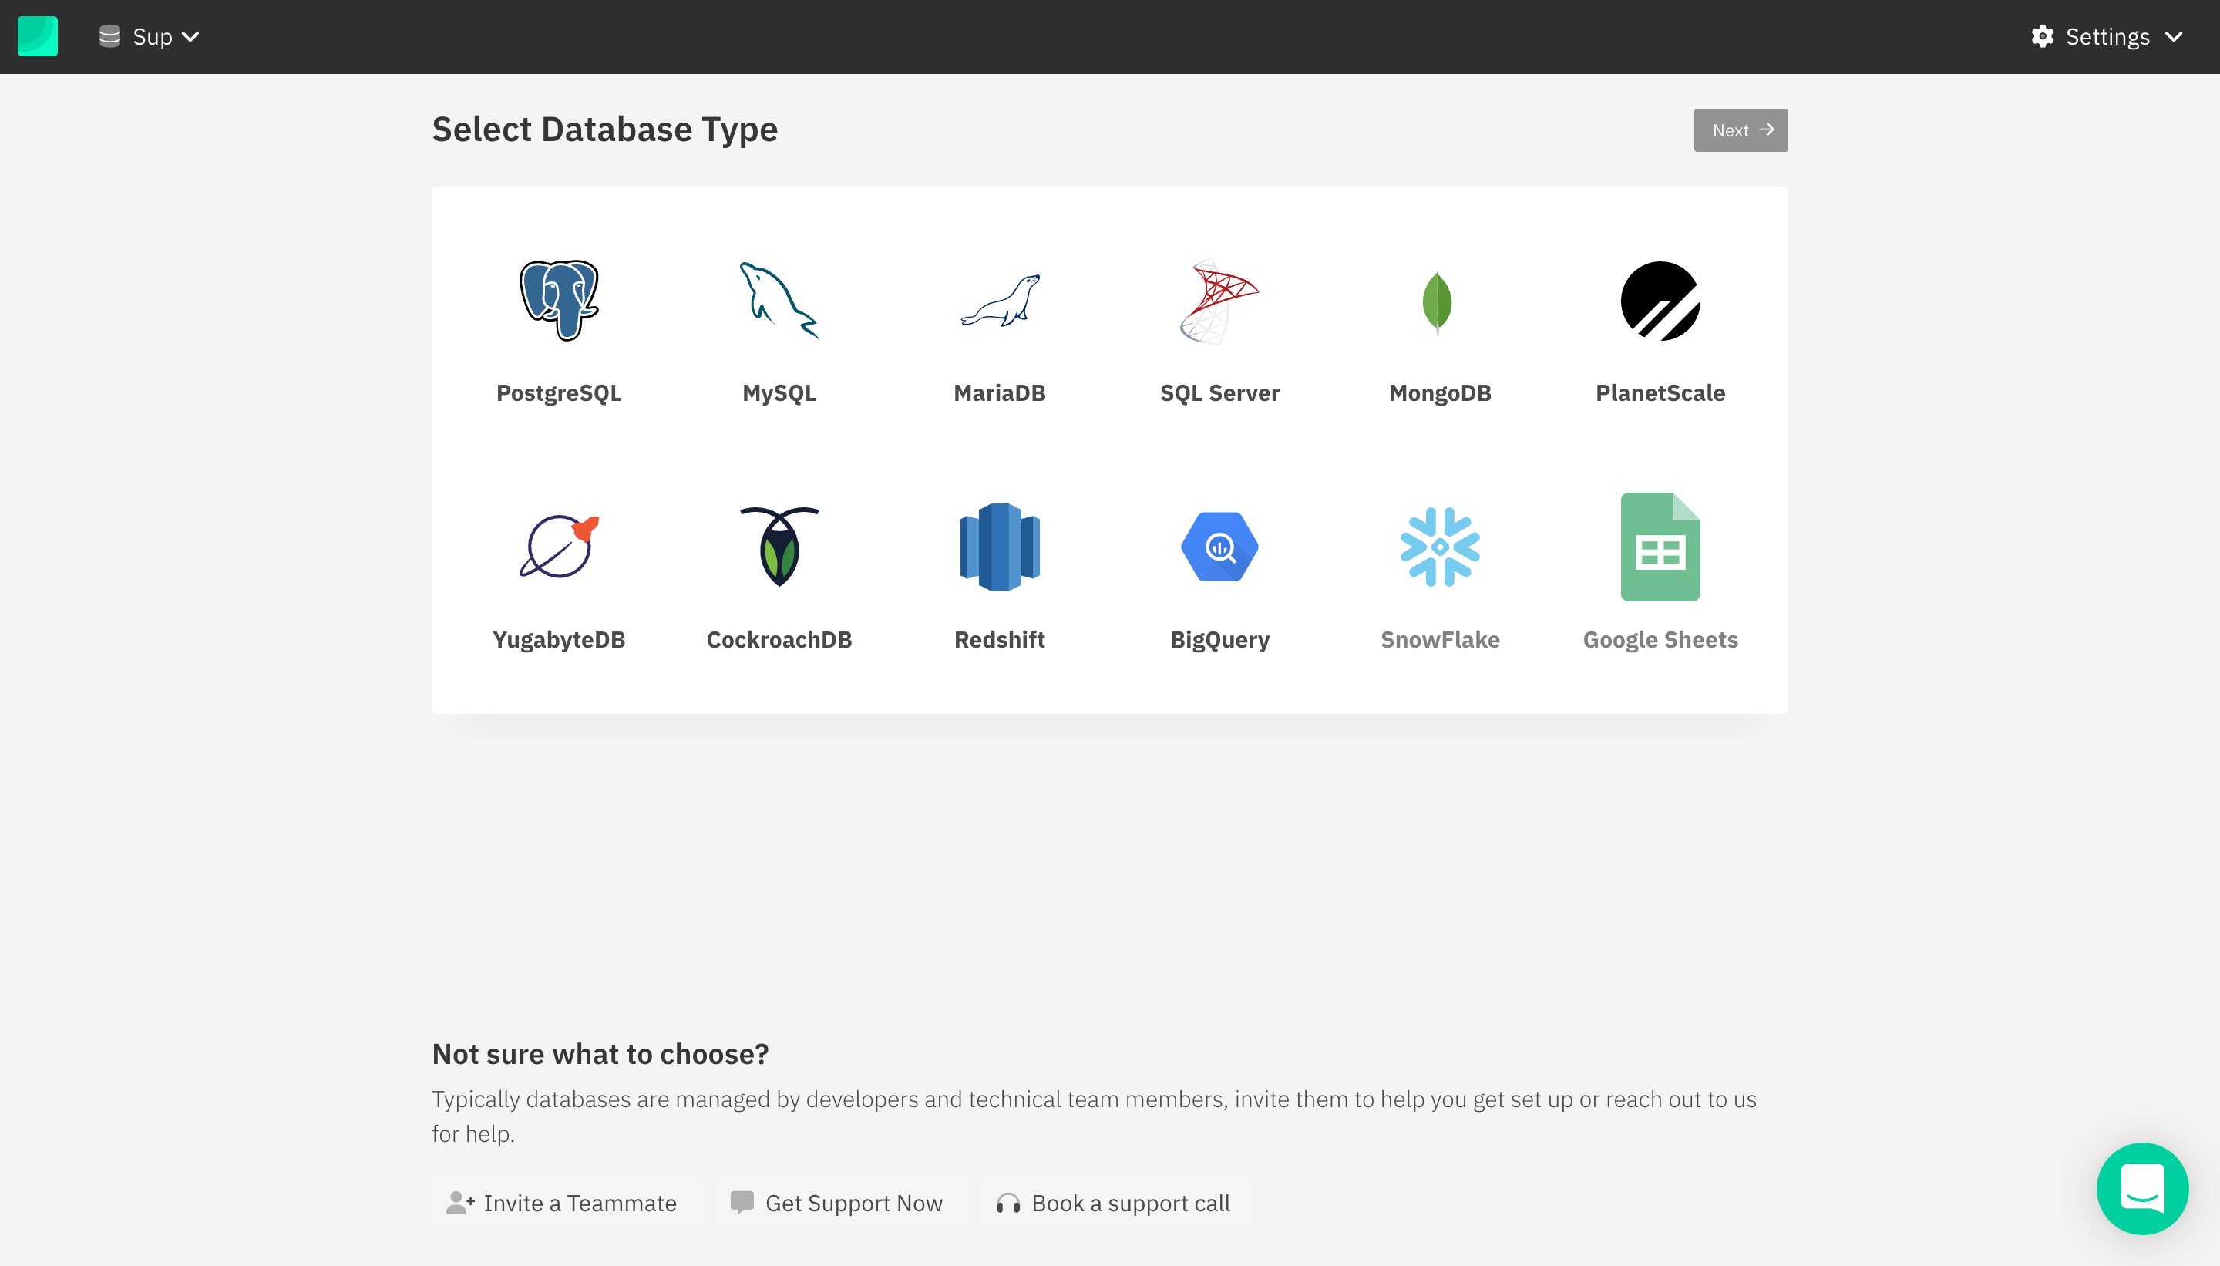
Task: Click the PlanetScale label
Action: [x=1660, y=393]
